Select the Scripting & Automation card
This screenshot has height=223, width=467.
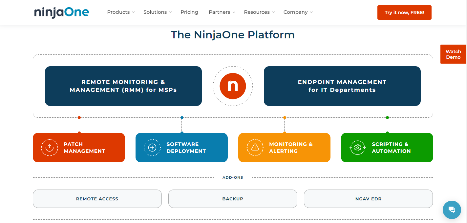click(387, 148)
